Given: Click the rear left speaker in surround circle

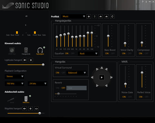Looking at the screenshot, I should pyautogui.click(x=97, y=86).
